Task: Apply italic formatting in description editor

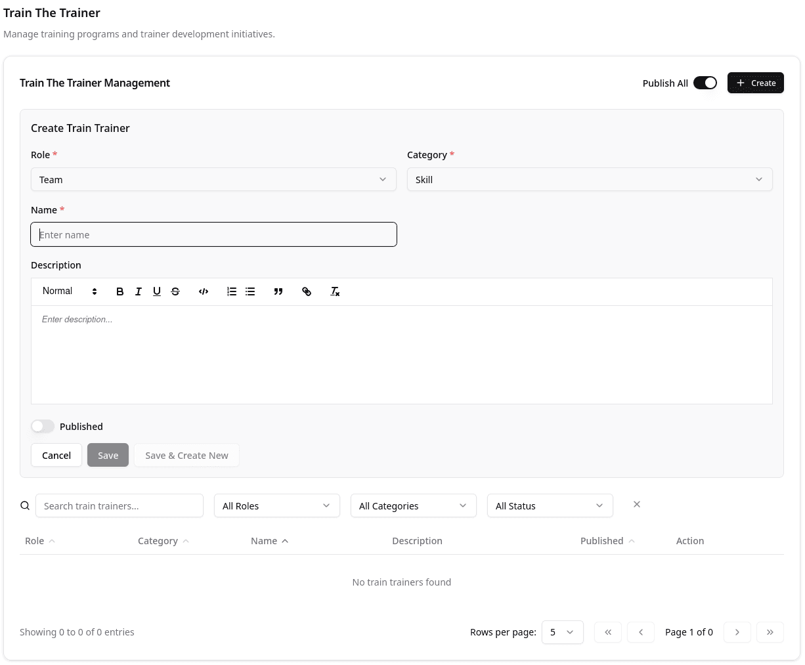Action: [138, 291]
